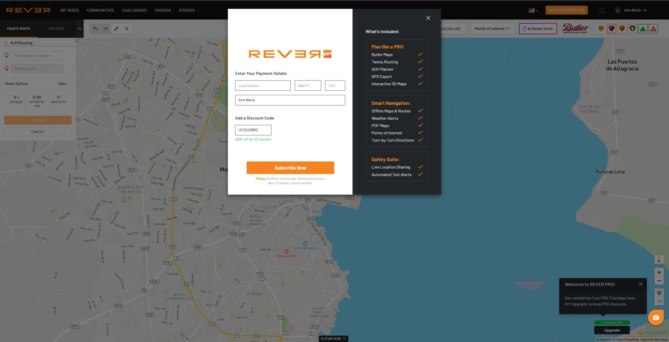Click the Butler Motorcycle Maps logo

[576, 28]
